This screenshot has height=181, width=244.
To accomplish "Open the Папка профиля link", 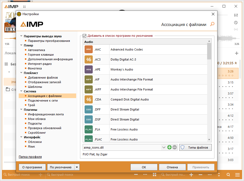I will pyautogui.click(x=30, y=157).
